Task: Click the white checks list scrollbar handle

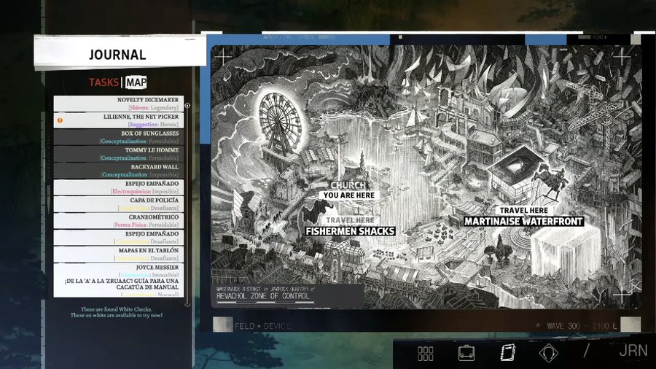Action: 187,106
